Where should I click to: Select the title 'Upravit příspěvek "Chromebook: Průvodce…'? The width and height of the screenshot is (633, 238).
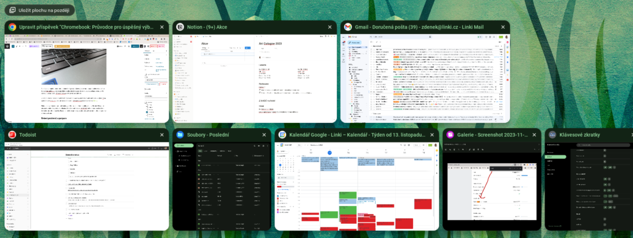87,27
